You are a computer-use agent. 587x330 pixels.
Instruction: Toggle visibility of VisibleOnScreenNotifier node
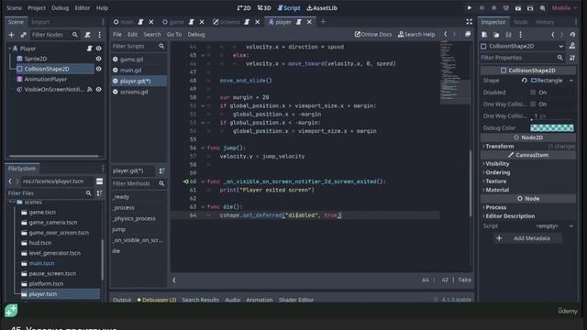point(98,90)
